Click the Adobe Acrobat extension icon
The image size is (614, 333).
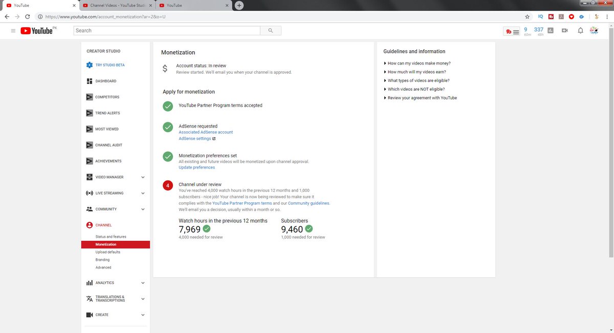pos(561,16)
